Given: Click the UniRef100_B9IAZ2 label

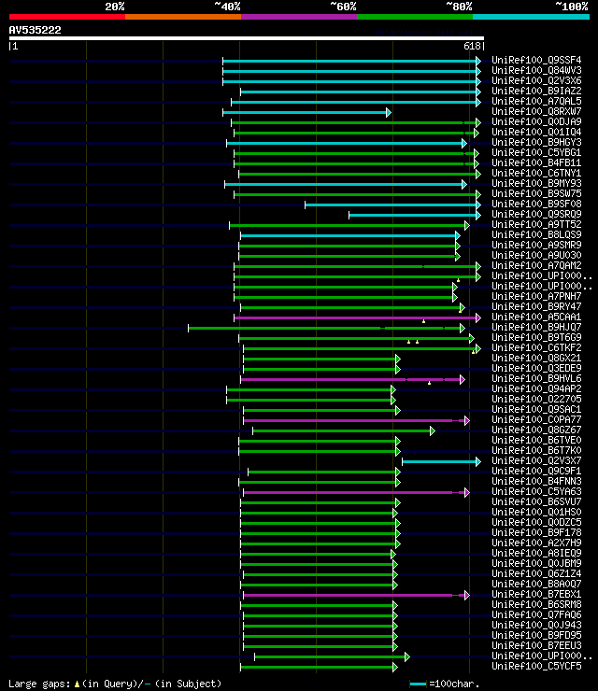Looking at the screenshot, I should click(x=536, y=91).
